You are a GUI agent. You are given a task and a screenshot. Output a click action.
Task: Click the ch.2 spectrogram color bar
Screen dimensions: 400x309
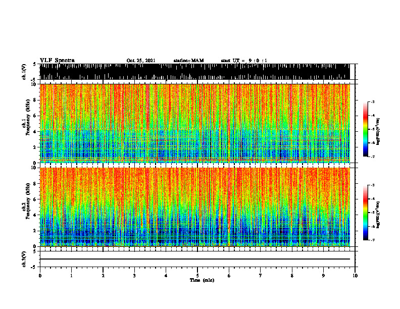pyautogui.click(x=365, y=213)
